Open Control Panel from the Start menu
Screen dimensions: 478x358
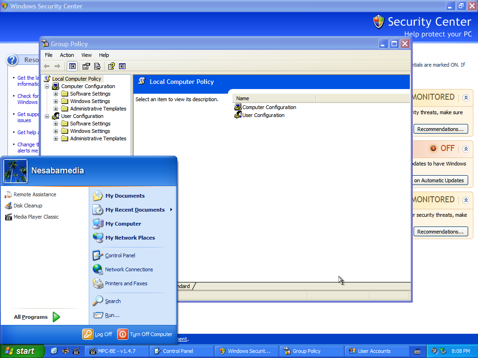point(120,255)
